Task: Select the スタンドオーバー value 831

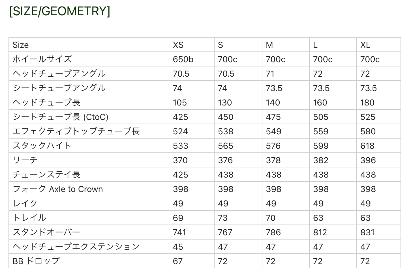Action: pos(367,232)
